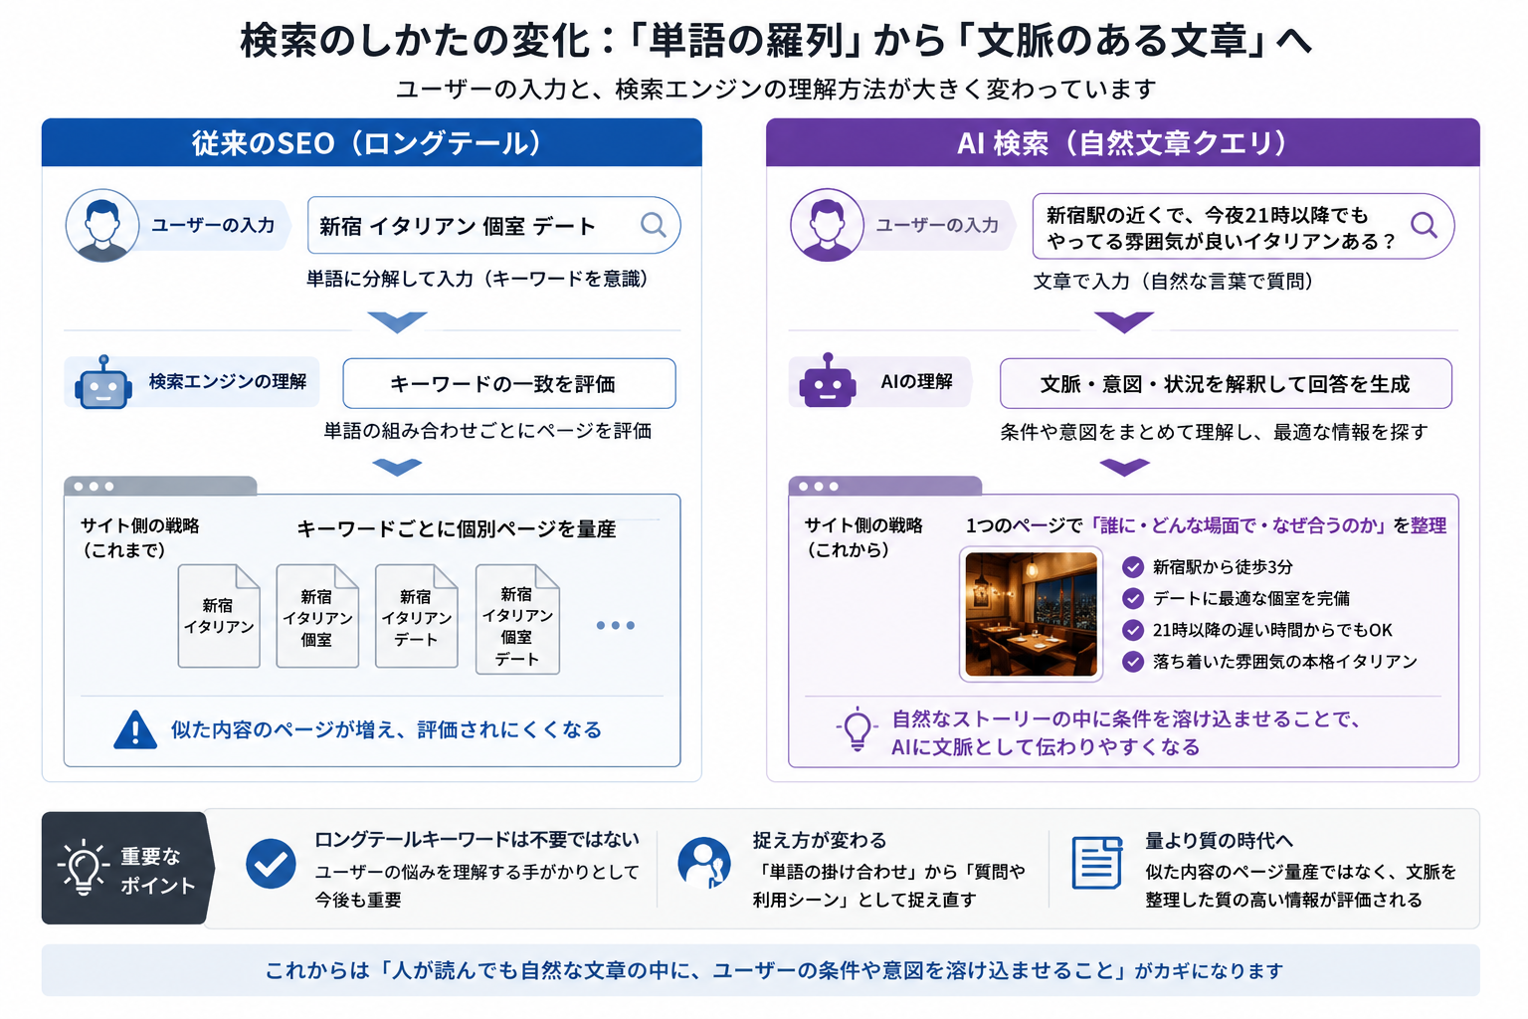Click the blue search magnifier icon
The height and width of the screenshot is (1019, 1528).
[654, 225]
